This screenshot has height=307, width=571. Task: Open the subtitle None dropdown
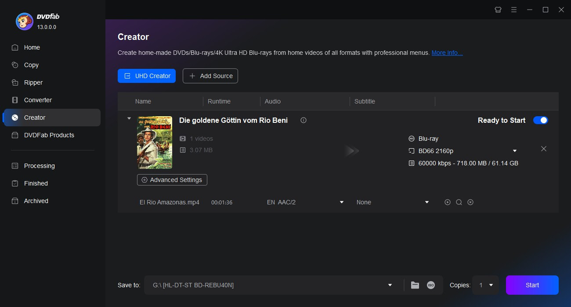[426, 202]
